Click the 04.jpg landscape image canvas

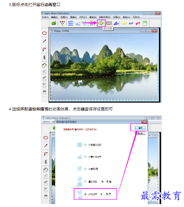pos(104,67)
